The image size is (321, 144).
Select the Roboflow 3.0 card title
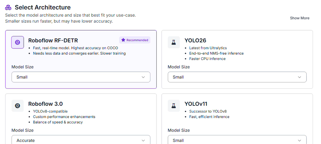(x=45, y=104)
